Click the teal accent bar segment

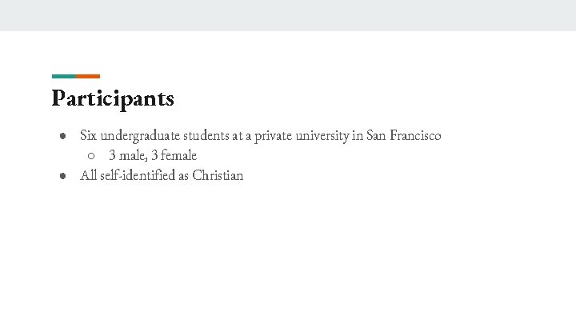coord(64,77)
